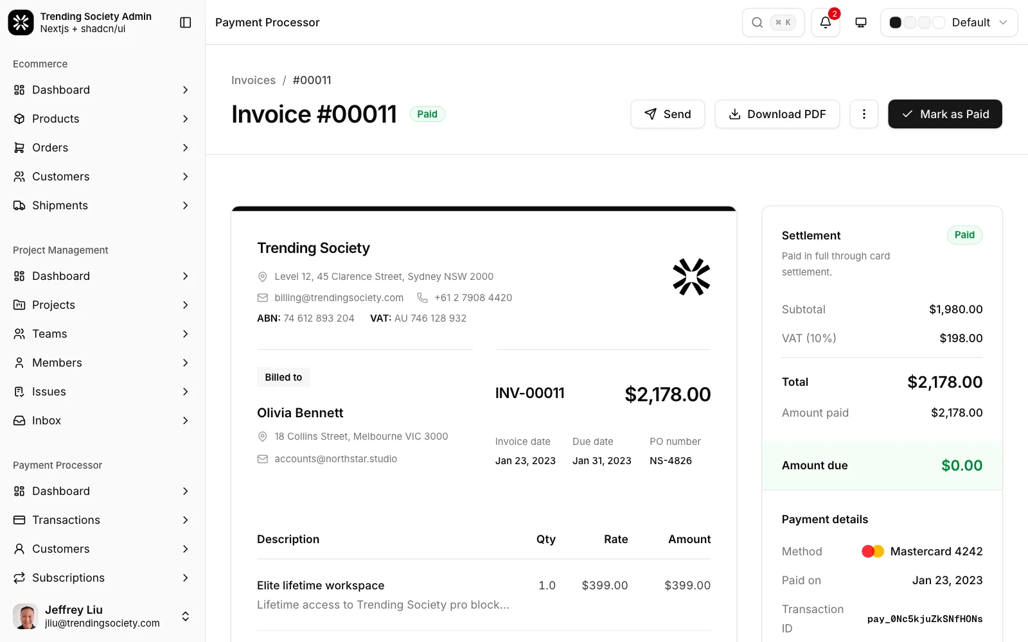The image size is (1028, 642).
Task: Click the Send invoice button
Action: [668, 114]
